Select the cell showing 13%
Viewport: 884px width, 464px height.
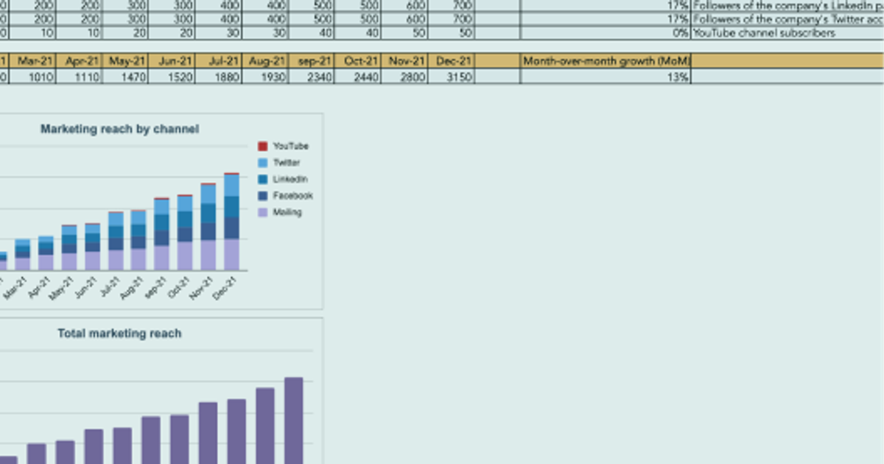tap(678, 76)
